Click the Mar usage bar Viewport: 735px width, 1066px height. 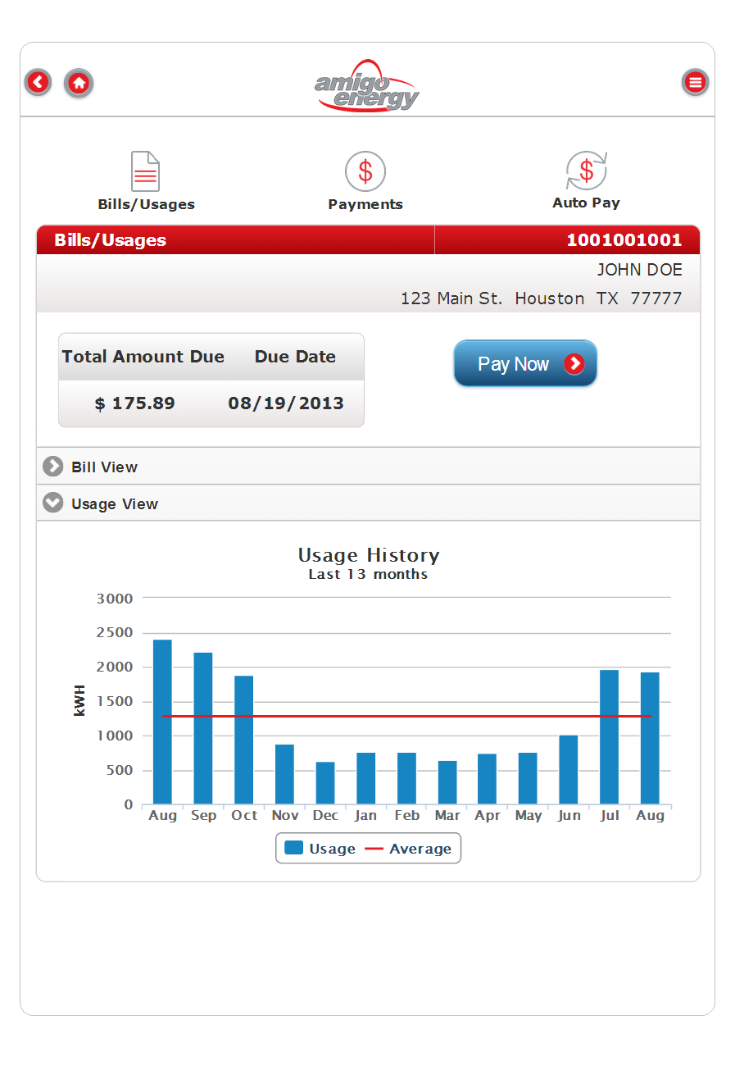(447, 782)
